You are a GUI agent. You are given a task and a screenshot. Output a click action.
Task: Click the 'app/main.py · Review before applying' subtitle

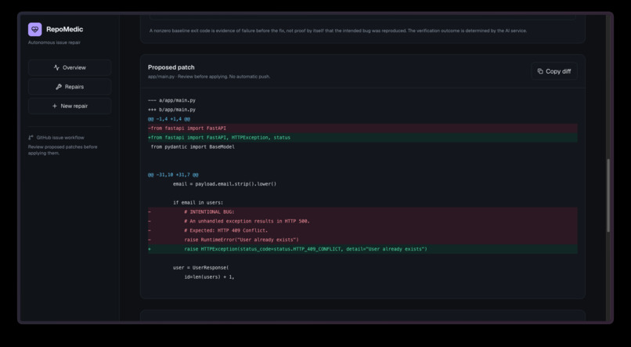209,77
